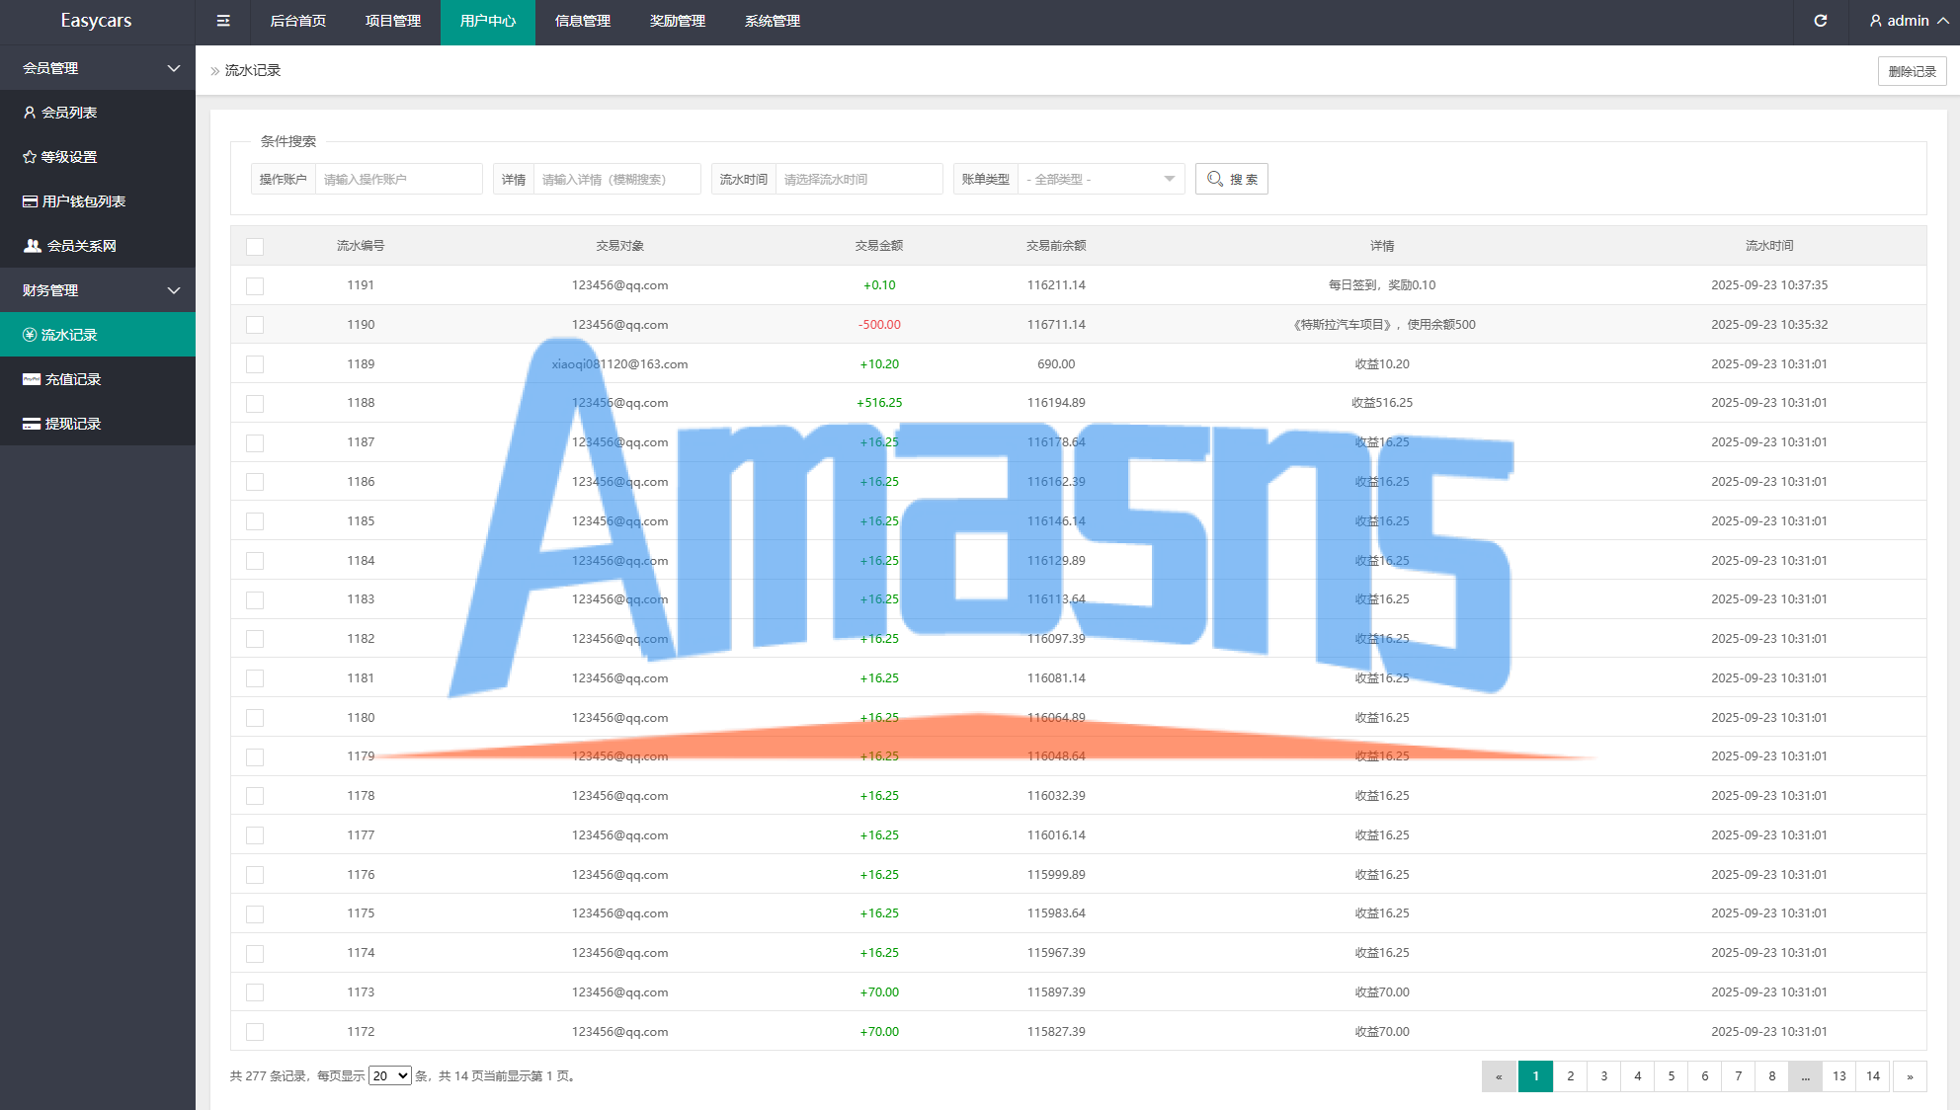Click the withdrawal records icon
Viewport: 1960px width, 1110px height.
(32, 424)
